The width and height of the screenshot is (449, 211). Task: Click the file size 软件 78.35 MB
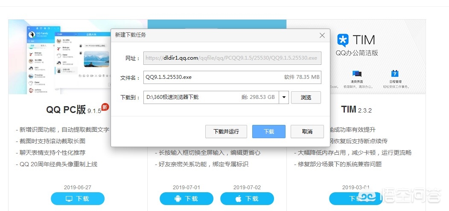tap(301, 77)
